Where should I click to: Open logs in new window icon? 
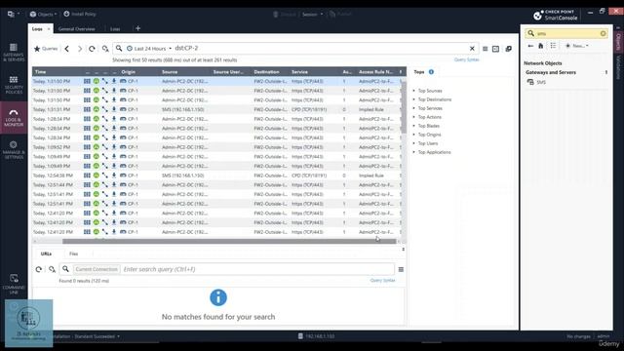[x=509, y=49]
